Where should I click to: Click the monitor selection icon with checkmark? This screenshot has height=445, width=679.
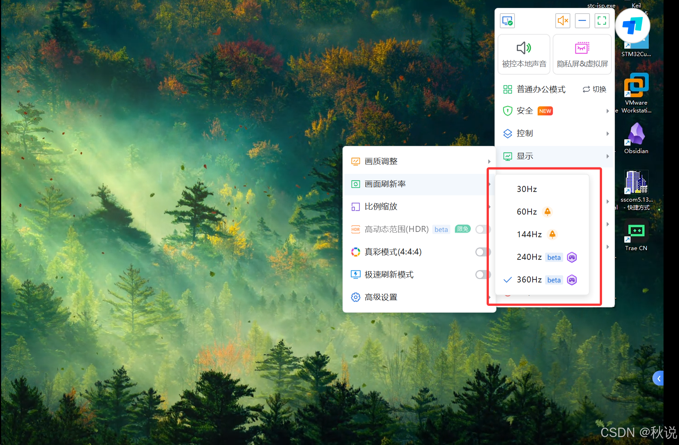click(507, 21)
